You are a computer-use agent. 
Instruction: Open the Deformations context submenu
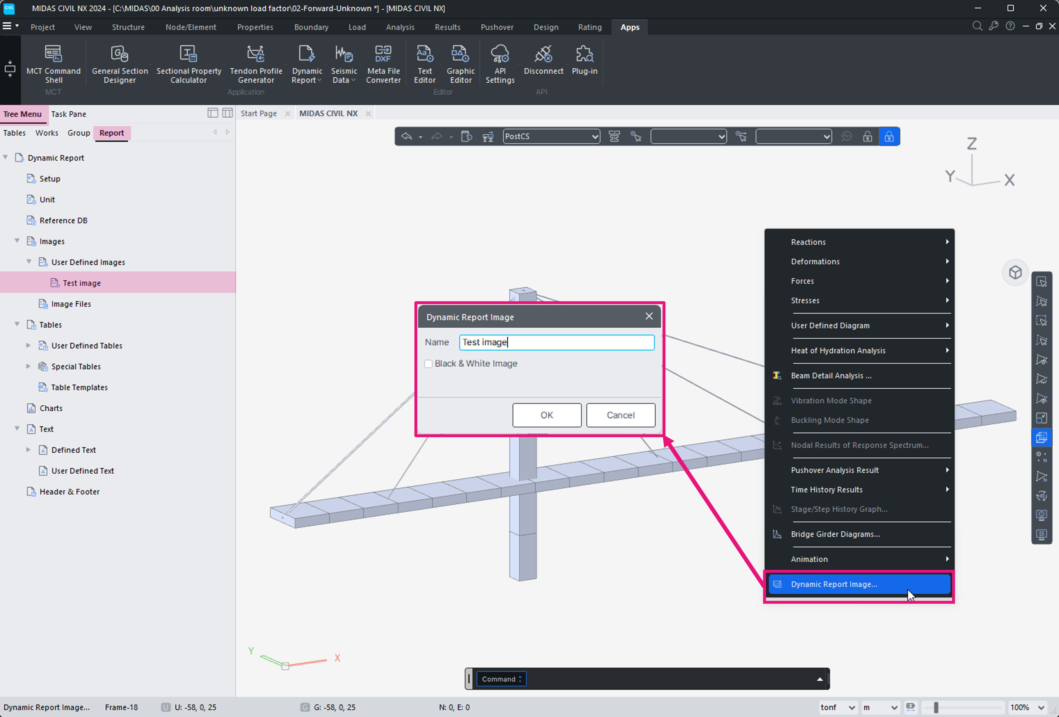coord(859,262)
